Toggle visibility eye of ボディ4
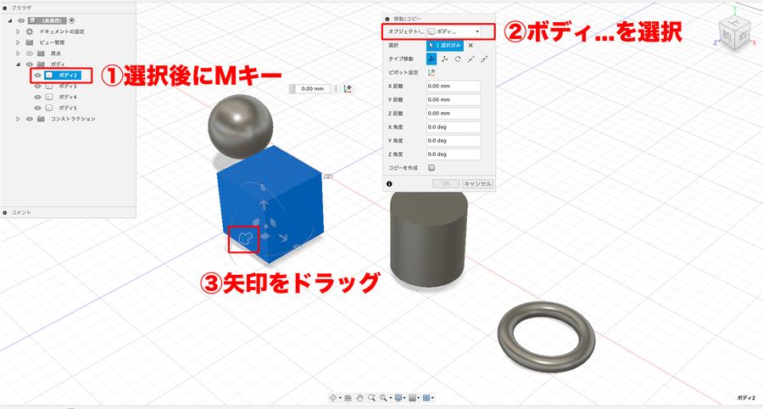Viewport: 763px width, 409px height. 37,97
